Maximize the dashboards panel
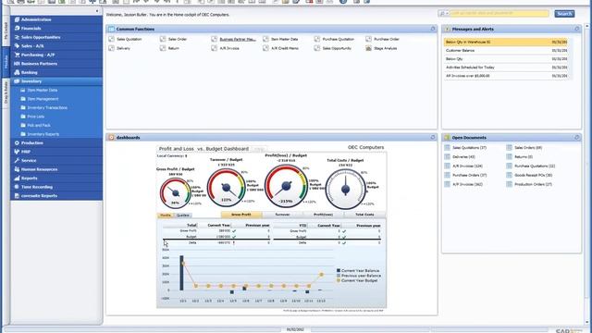This screenshot has height=333, width=592. click(433, 138)
